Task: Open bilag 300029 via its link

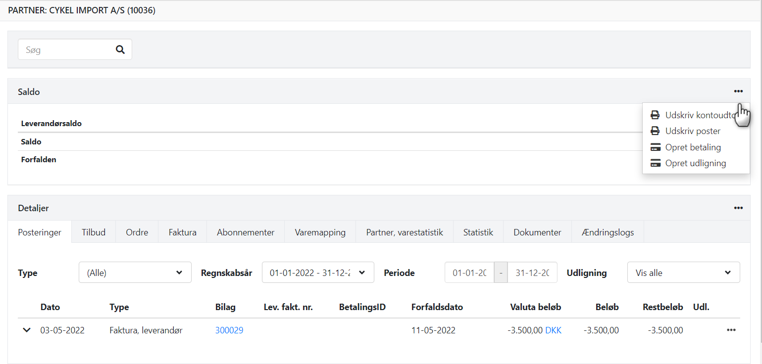Action: point(229,330)
